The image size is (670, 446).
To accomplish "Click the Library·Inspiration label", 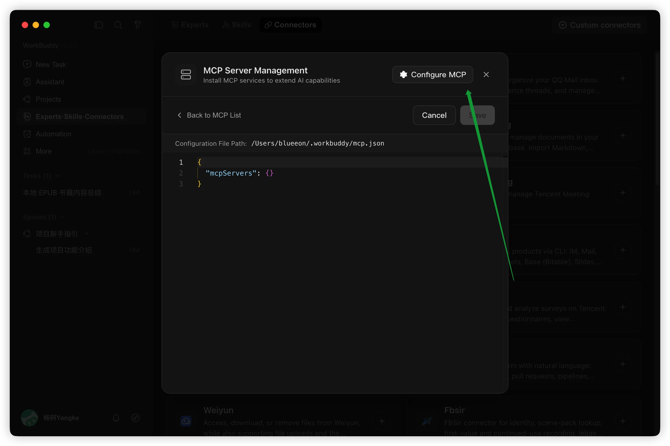I will (x=114, y=151).
